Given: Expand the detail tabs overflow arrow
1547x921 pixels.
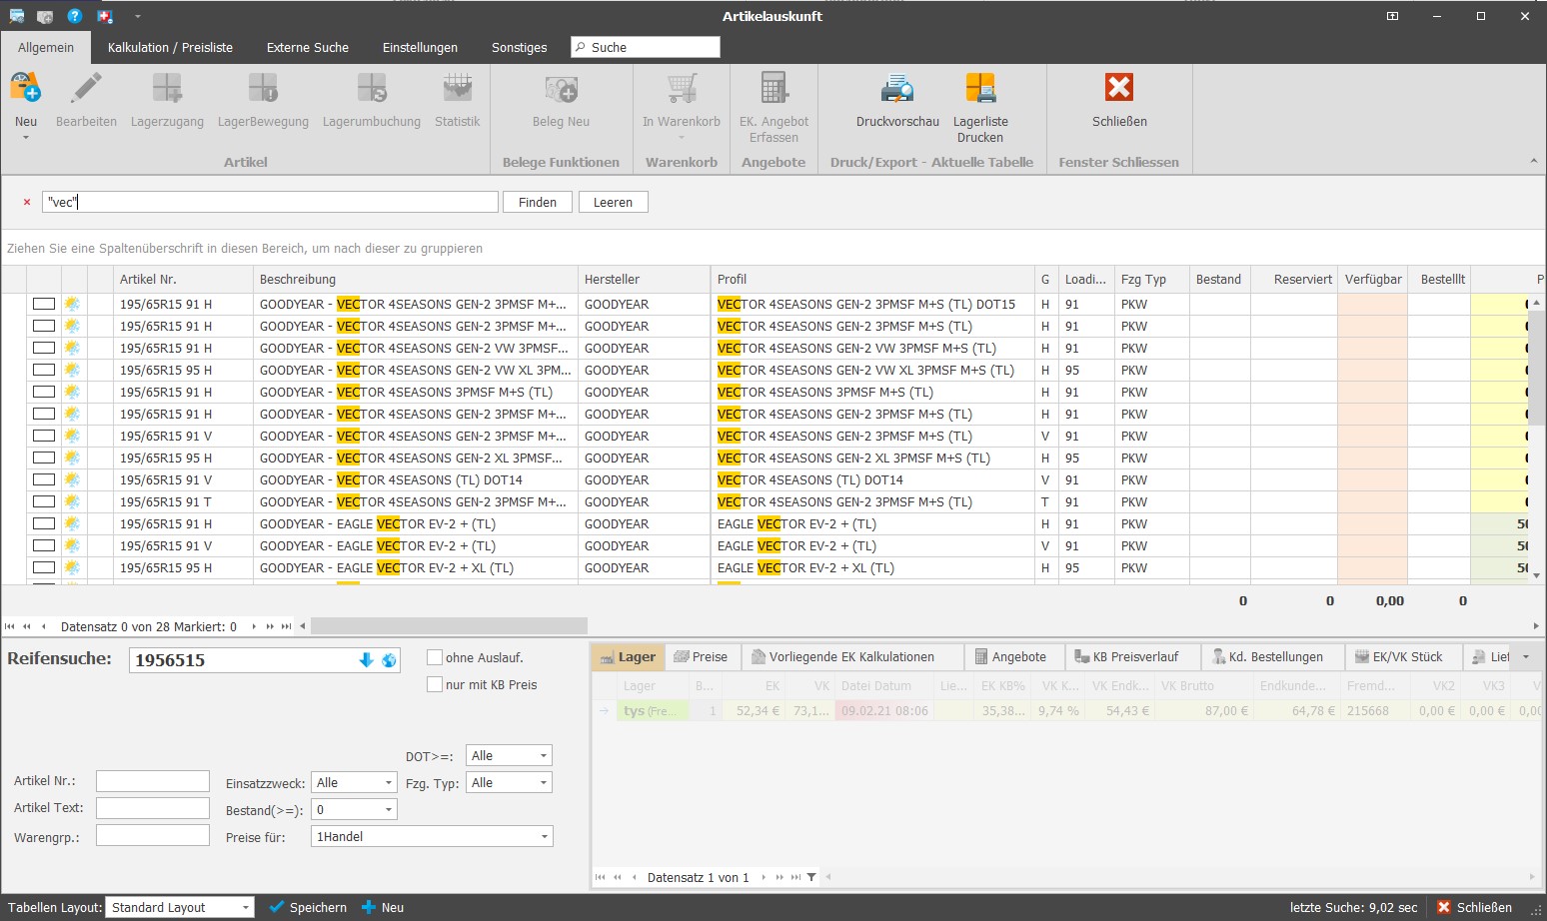Looking at the screenshot, I should coord(1525,656).
